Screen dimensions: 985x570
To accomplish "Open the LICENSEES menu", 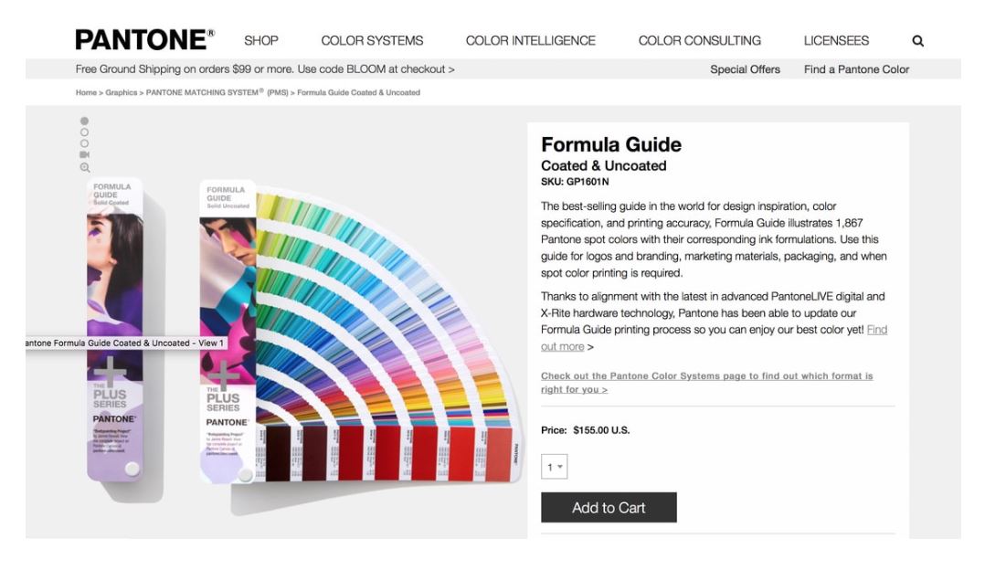I will point(836,41).
